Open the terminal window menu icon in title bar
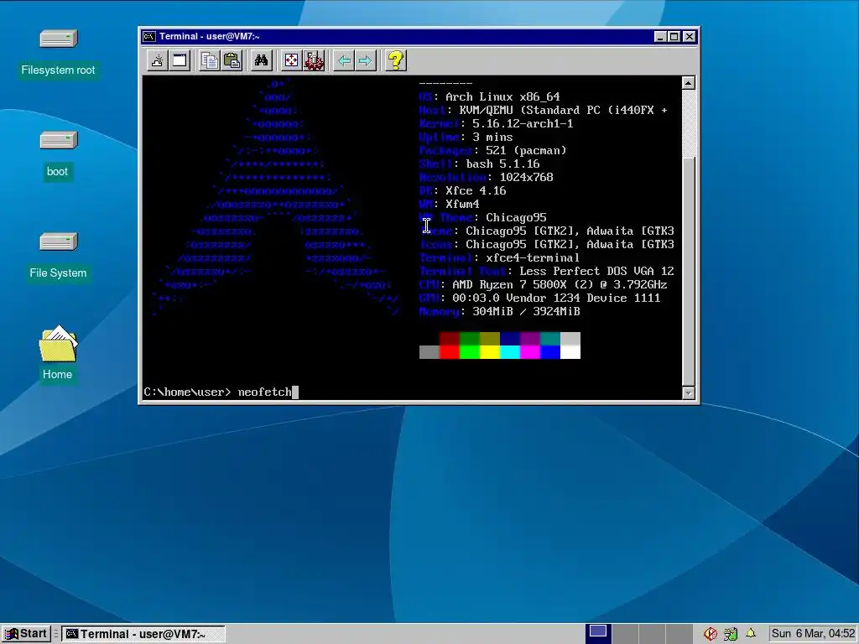 pyautogui.click(x=148, y=37)
